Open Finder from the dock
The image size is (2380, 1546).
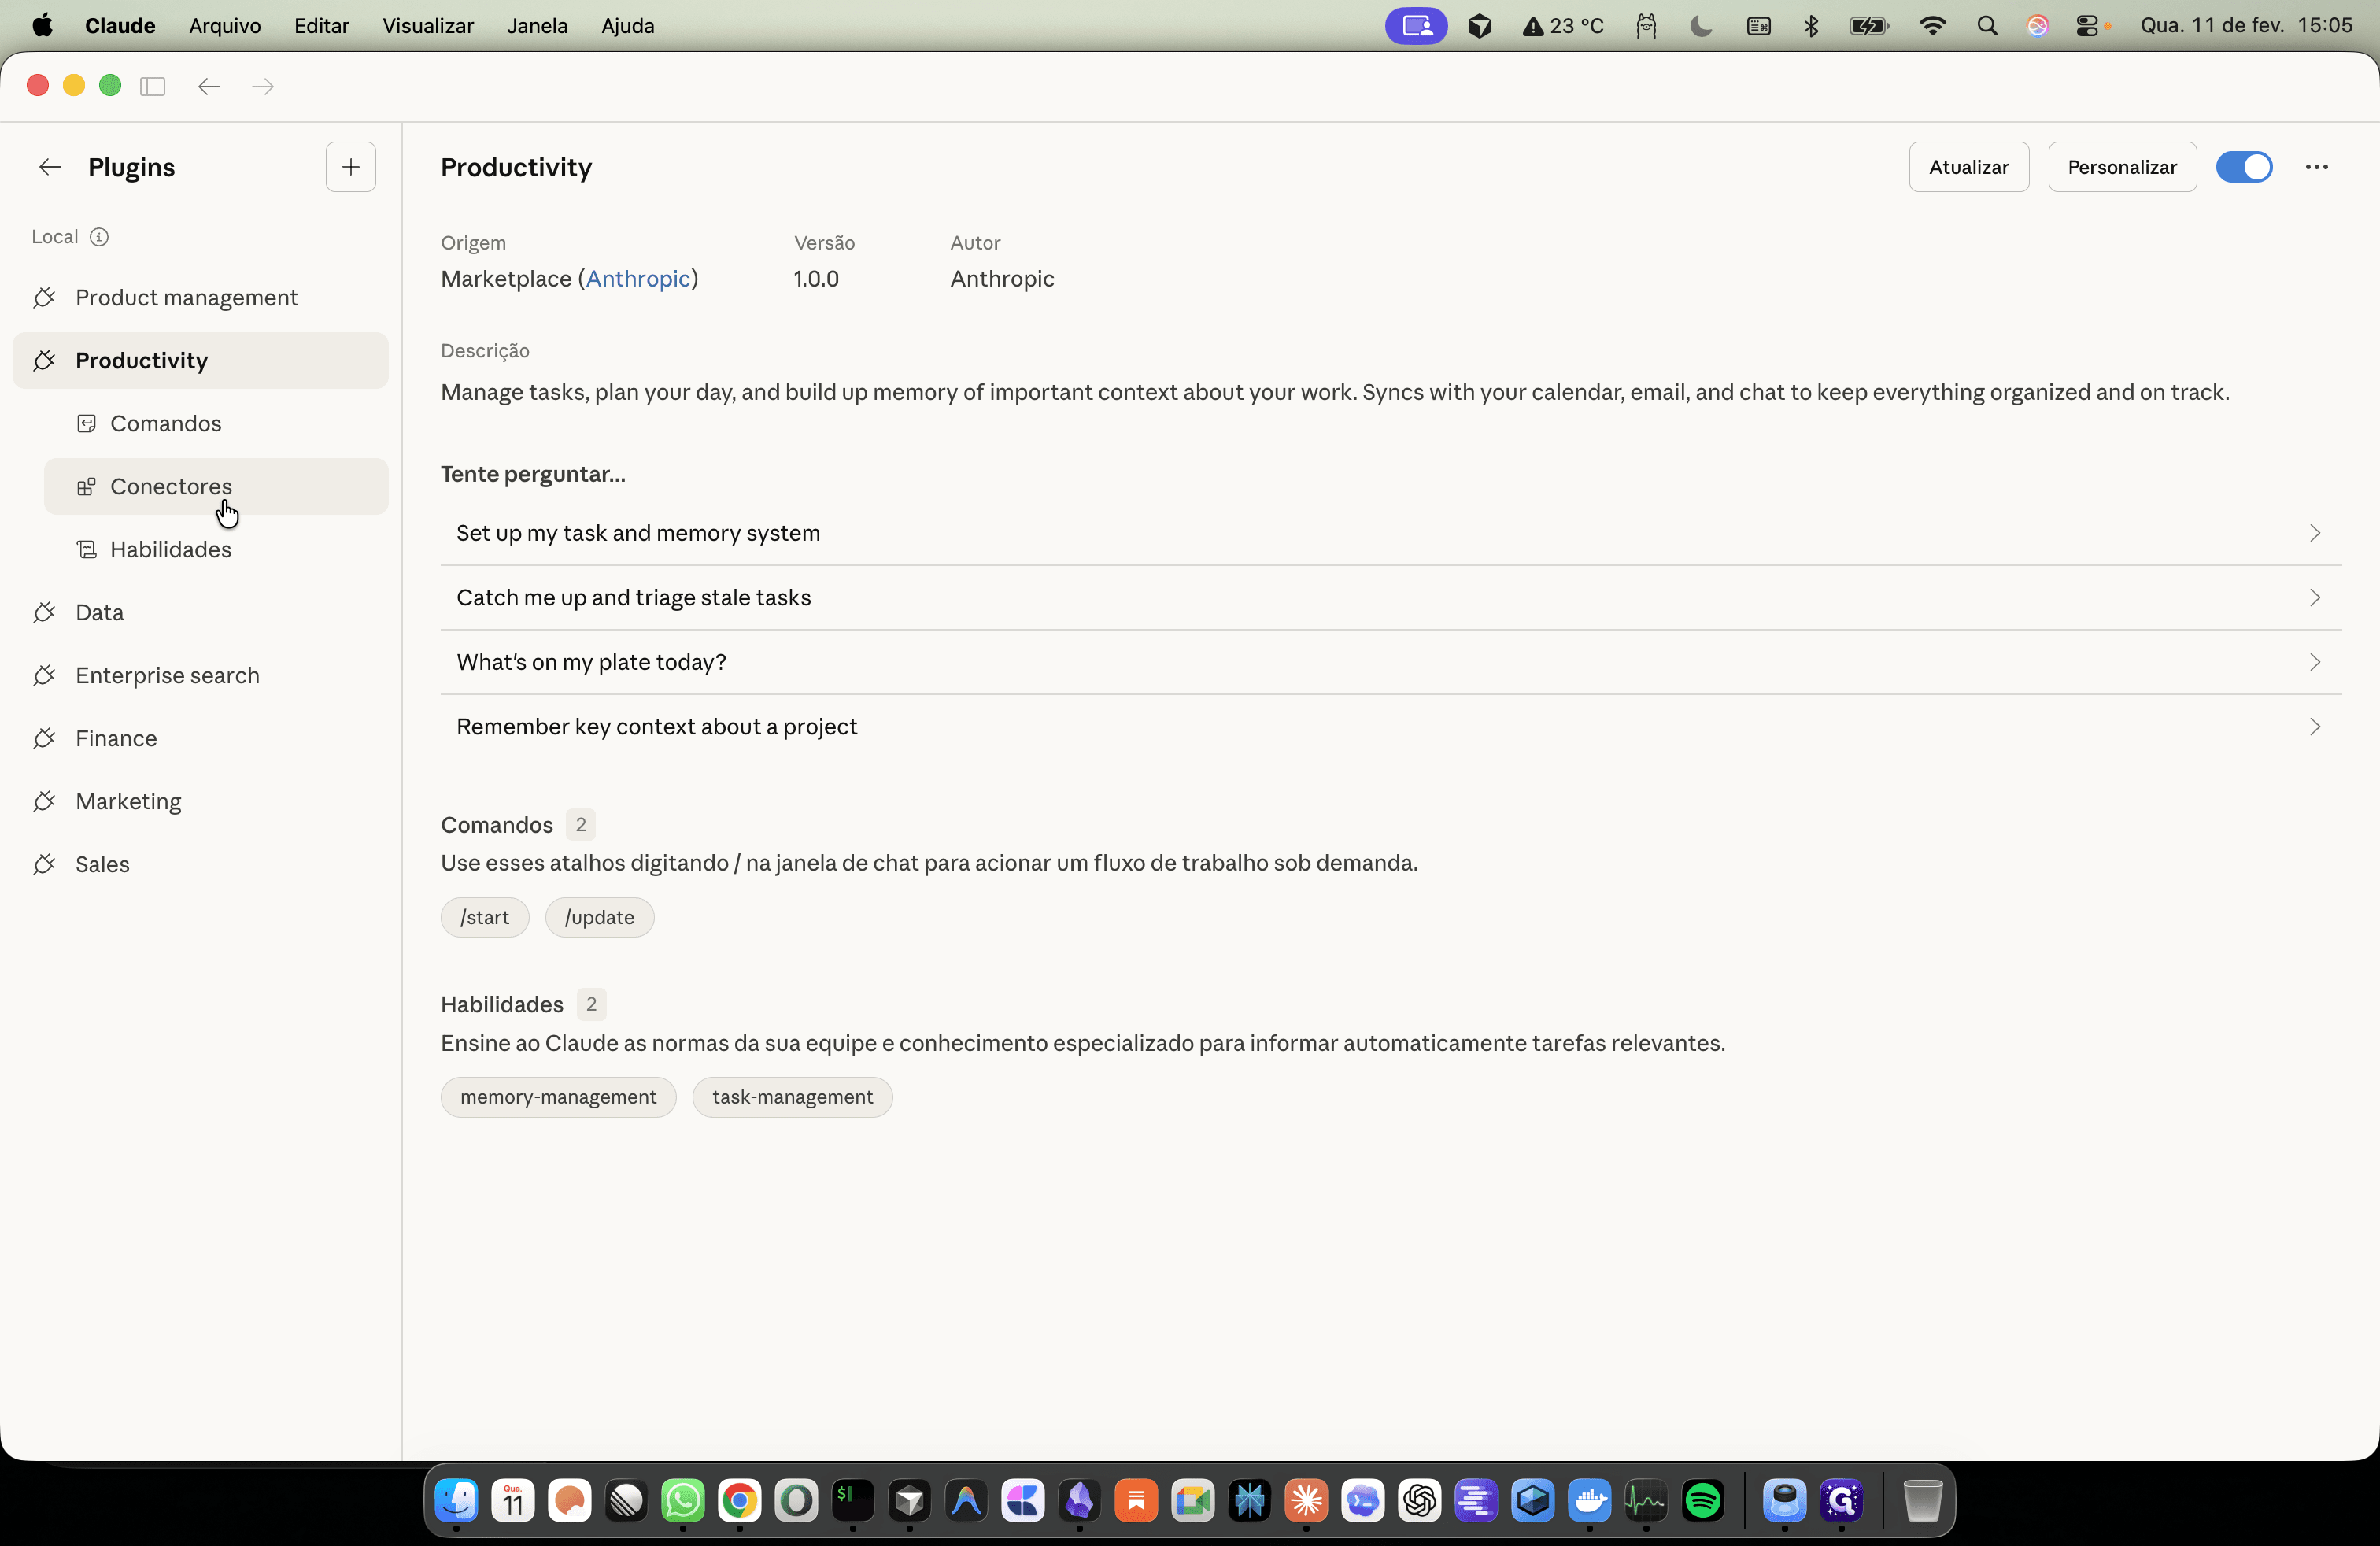(457, 1500)
